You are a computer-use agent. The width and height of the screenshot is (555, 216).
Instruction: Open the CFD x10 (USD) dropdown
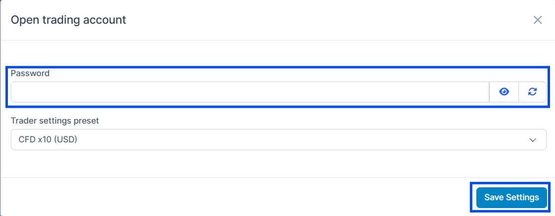[x=278, y=140]
